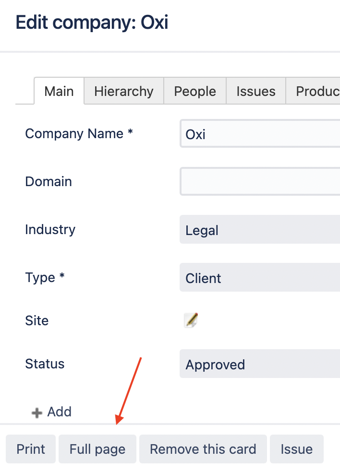Open the Type dropdown showing Client
Screen dimensions: 340x472
(259, 278)
